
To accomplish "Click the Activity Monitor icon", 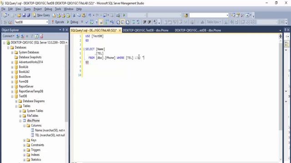I will 118,15.
